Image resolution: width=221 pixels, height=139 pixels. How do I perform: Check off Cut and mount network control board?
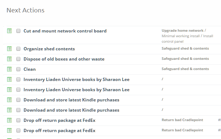pyautogui.click(x=18, y=31)
